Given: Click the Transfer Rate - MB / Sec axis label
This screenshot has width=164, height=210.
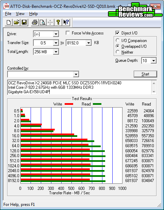Looking at the screenshot, I should point(69,193).
